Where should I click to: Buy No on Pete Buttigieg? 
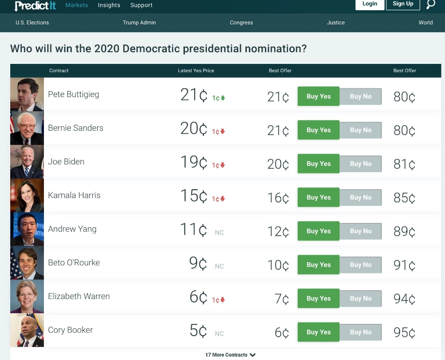(361, 97)
